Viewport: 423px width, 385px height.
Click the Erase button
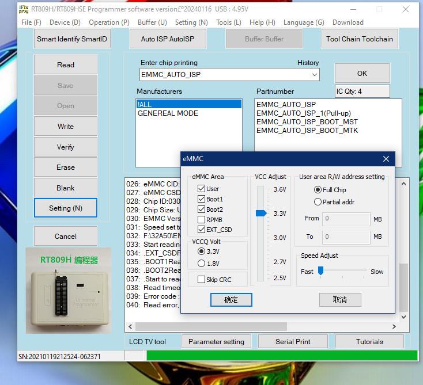(x=66, y=167)
